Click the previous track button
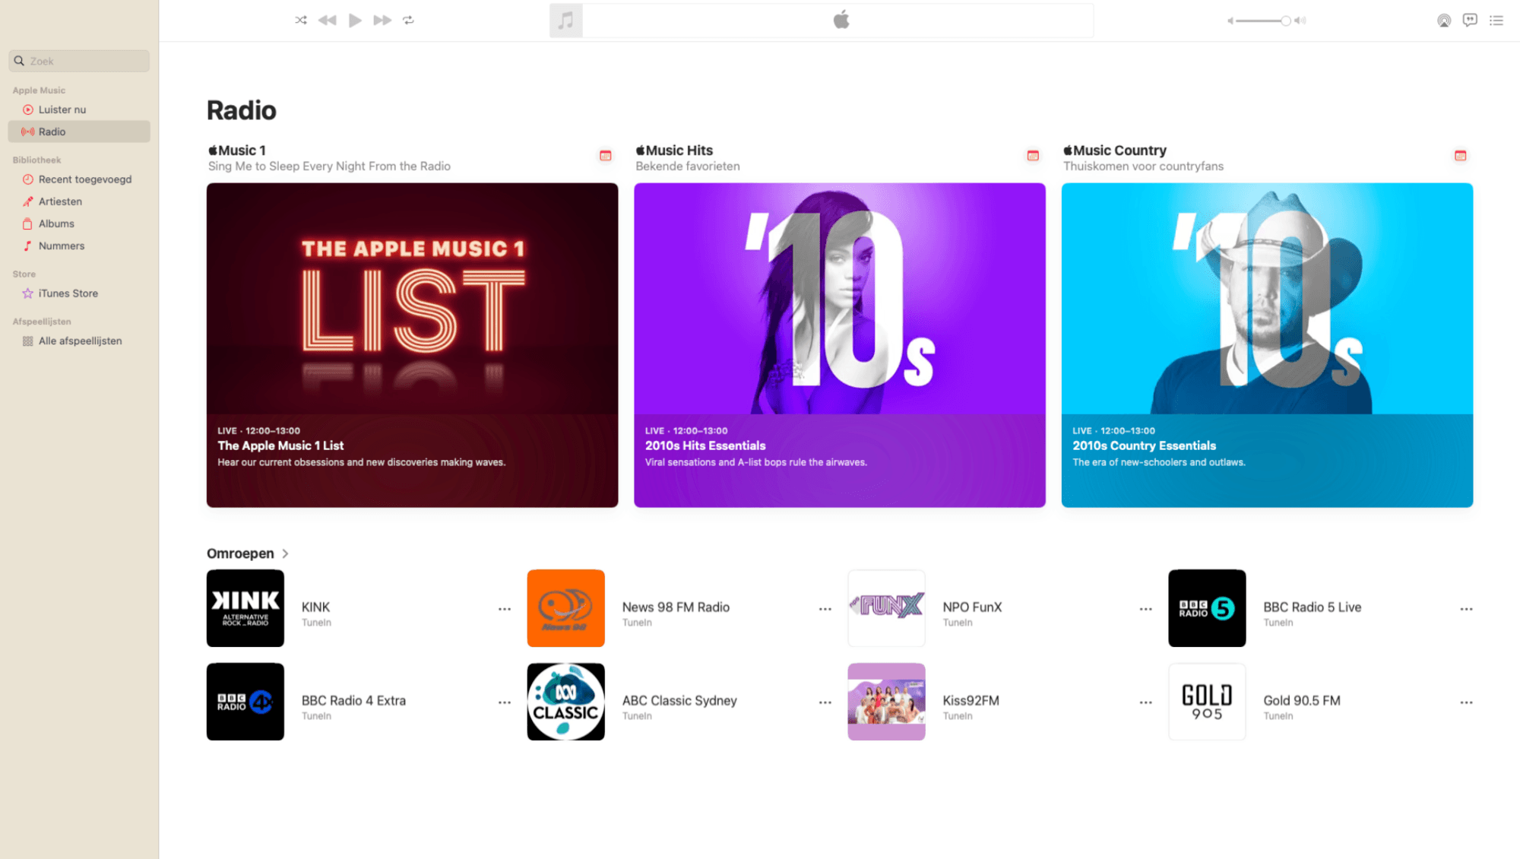 pos(328,21)
